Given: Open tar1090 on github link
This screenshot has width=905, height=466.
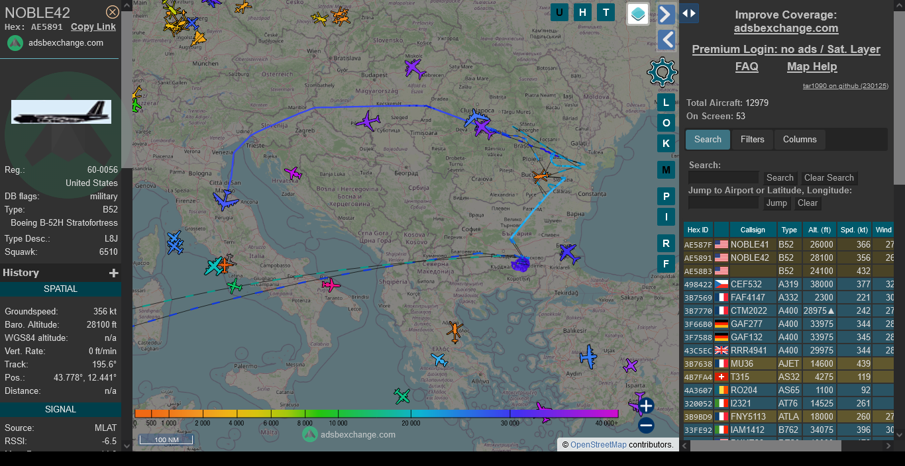Looking at the screenshot, I should [845, 86].
